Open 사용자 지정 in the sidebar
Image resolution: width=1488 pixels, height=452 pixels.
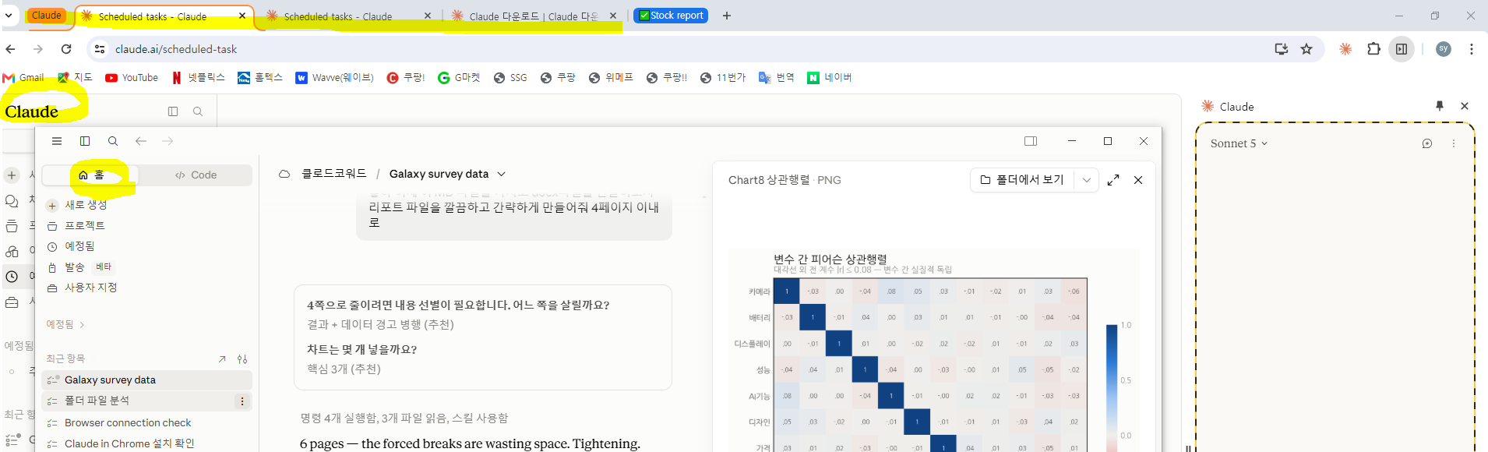point(82,288)
